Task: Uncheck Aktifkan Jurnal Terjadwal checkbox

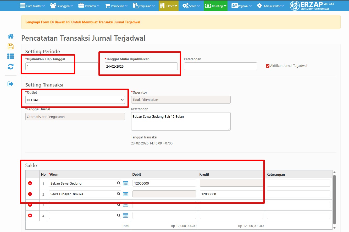Action: click(x=268, y=66)
